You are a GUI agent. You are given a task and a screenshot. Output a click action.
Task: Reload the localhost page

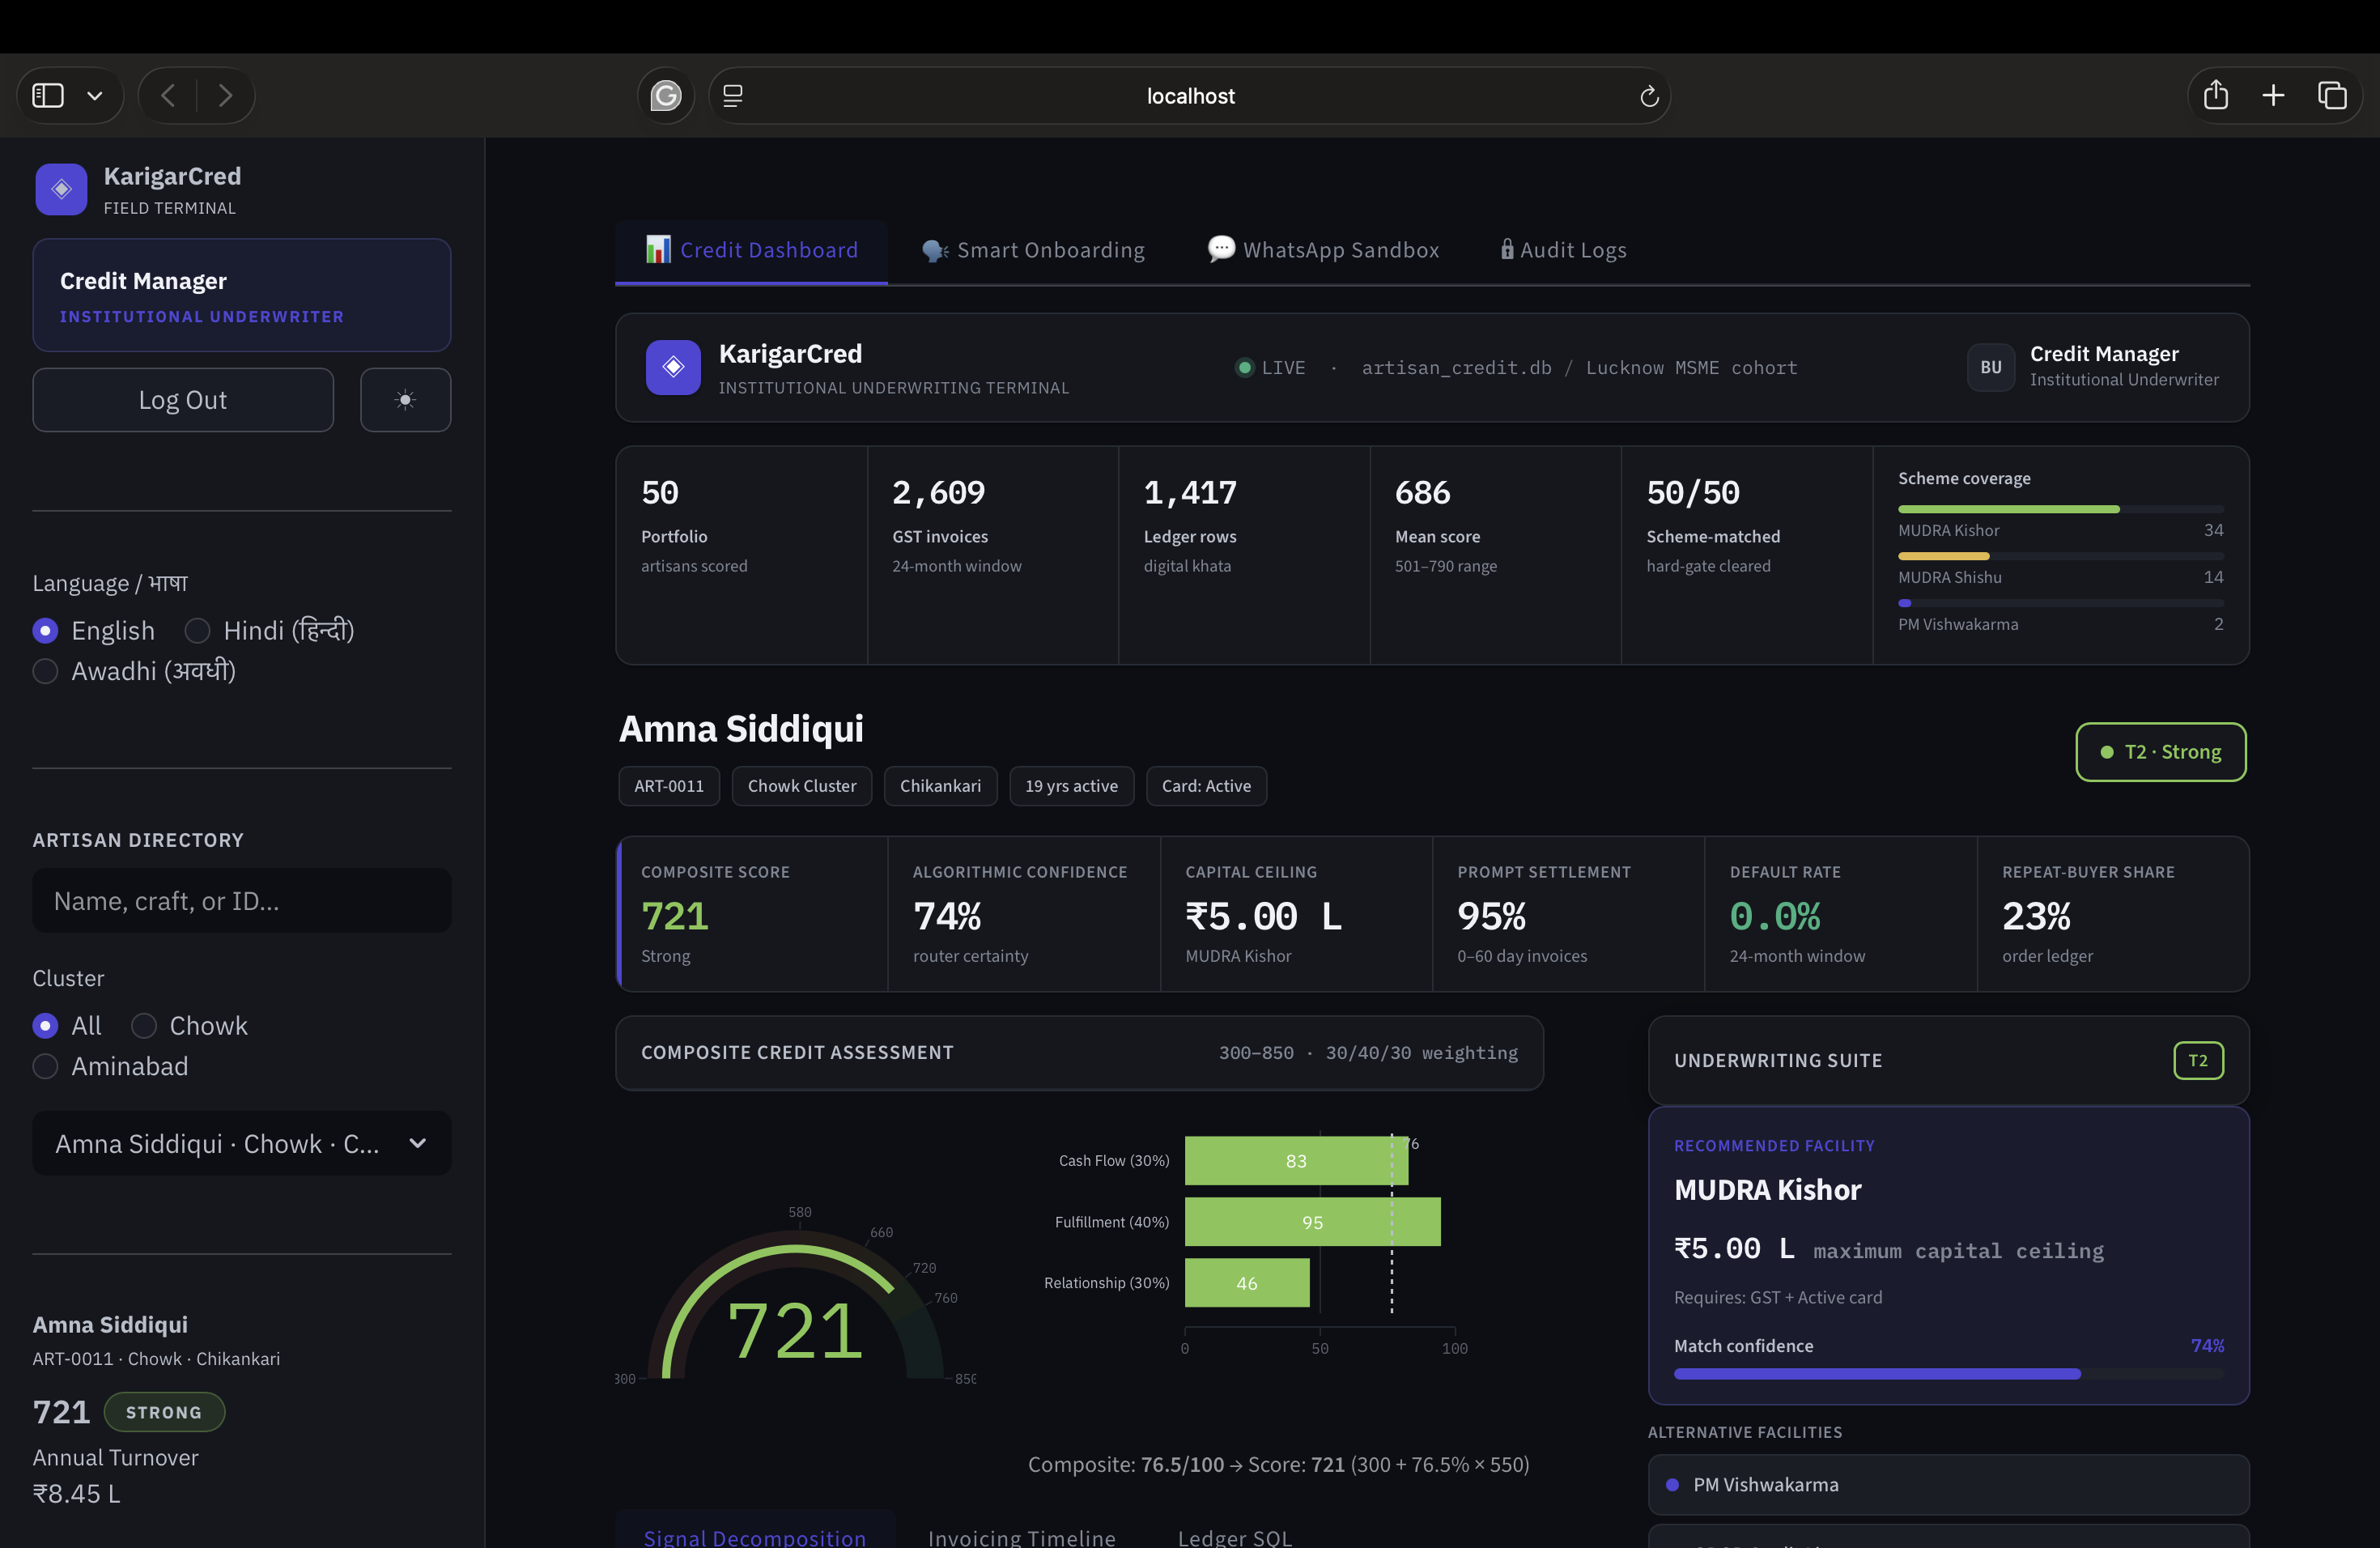click(1649, 96)
